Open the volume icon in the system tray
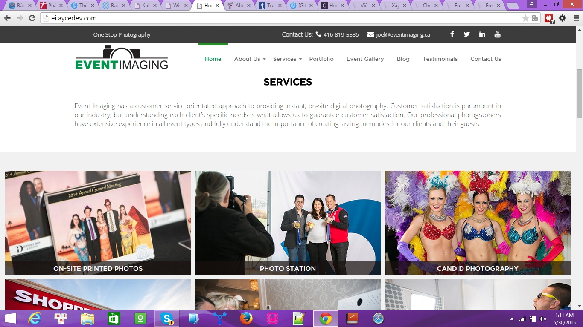This screenshot has height=327, width=583. [543, 319]
